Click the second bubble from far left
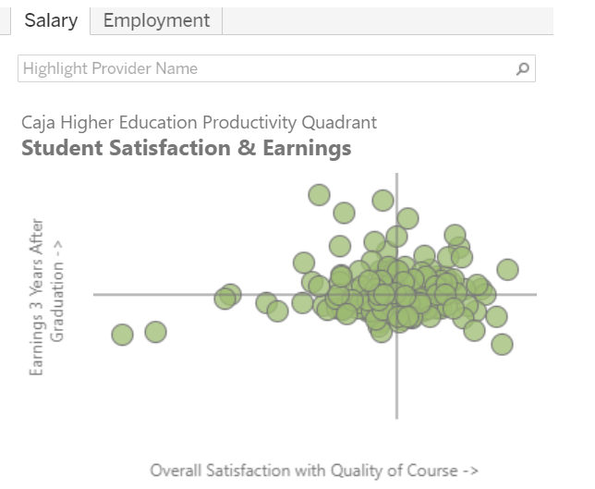This screenshot has width=595, height=489. (x=155, y=332)
